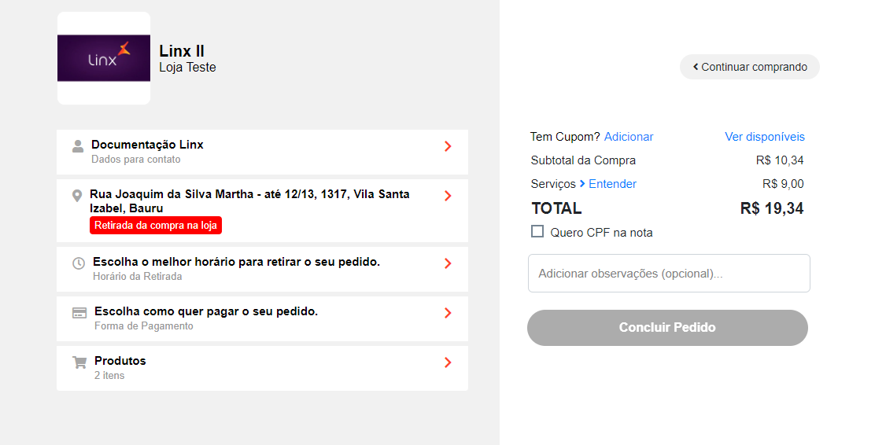Screen dimensions: 886x445
Task: Expand the Horário da Retirada arrow
Action: (x=448, y=263)
